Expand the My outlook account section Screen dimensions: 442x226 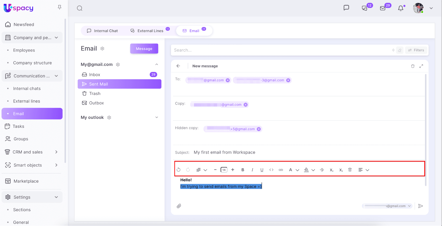157,117
